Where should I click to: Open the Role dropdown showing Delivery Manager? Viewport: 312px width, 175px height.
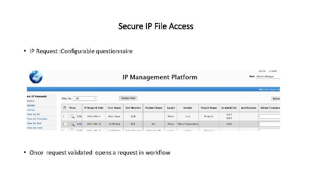tap(267, 76)
